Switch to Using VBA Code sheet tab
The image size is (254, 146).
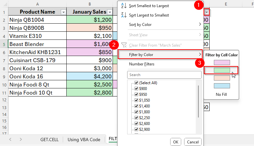pyautogui.click(x=84, y=140)
